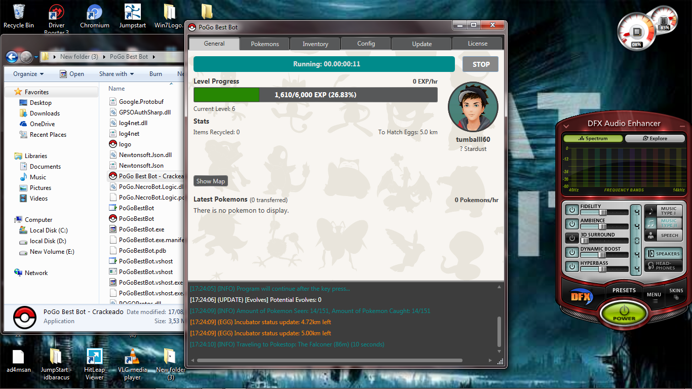Select the Speech processing mode in DFX
Viewport: 692px width, 389px height.
(663, 236)
